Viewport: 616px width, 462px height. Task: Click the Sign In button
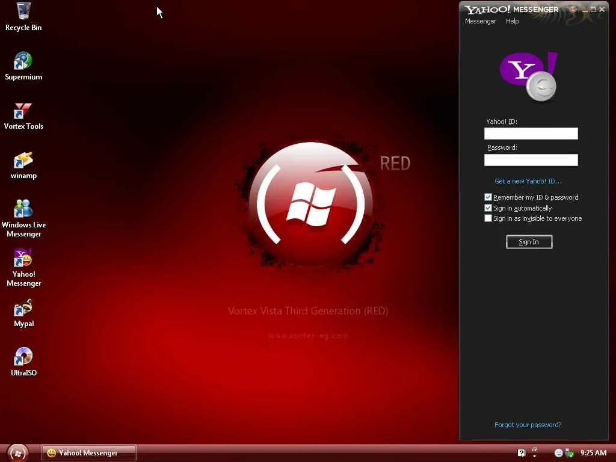(x=529, y=242)
